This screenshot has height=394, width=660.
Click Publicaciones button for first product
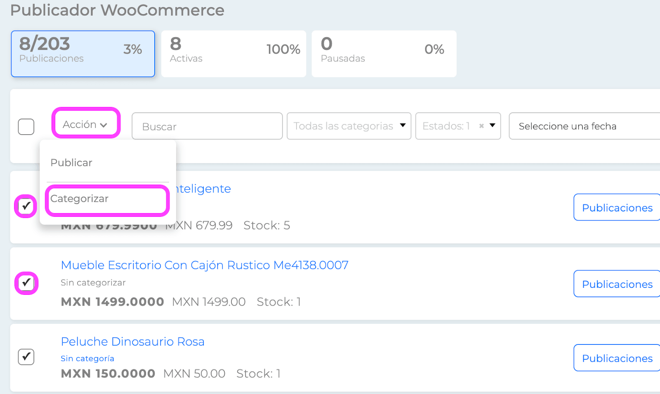[x=617, y=207]
